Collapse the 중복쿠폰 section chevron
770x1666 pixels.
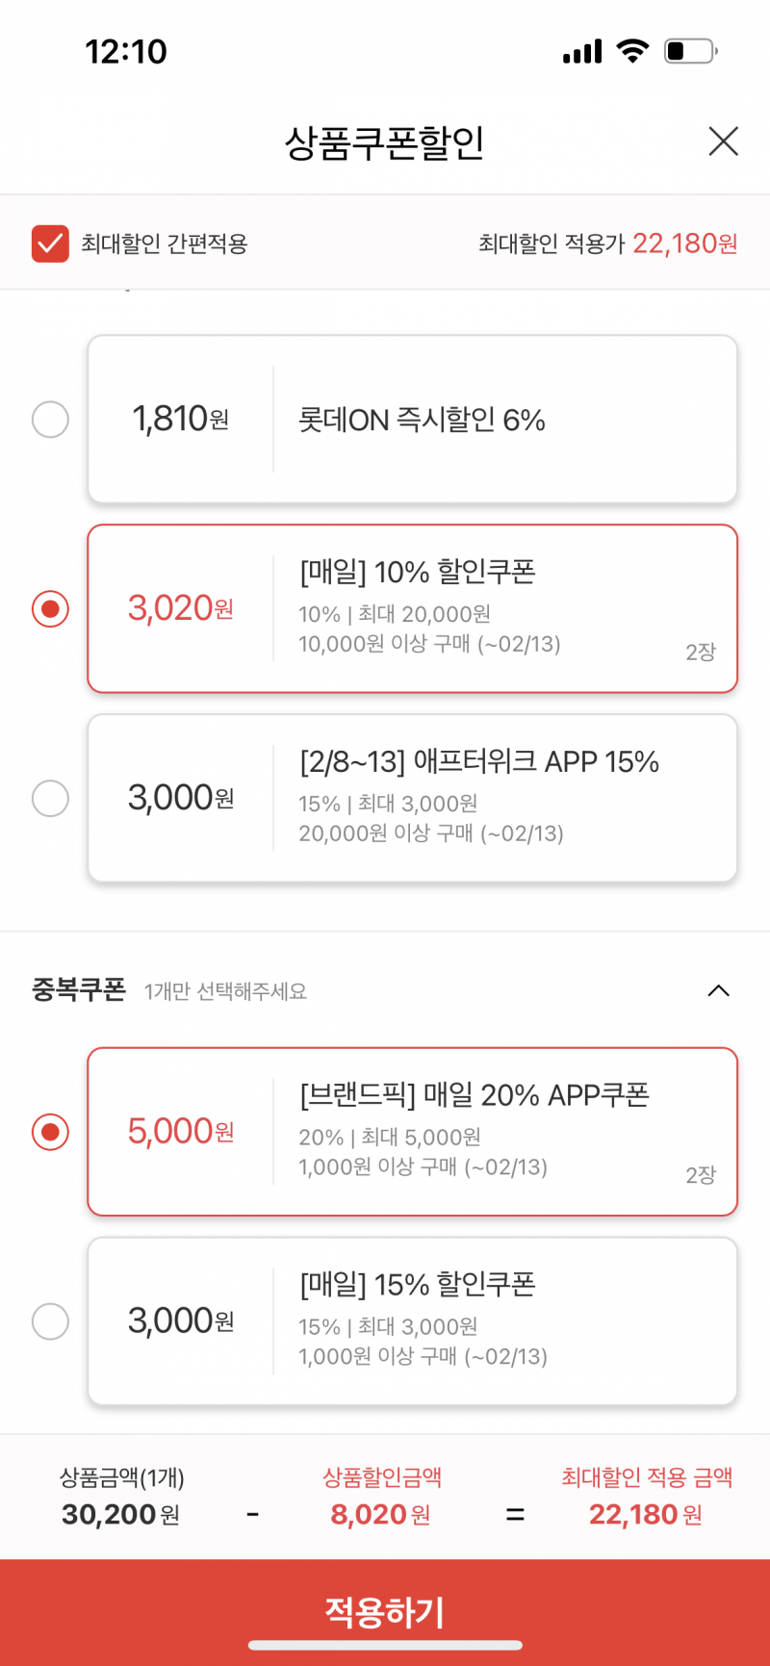click(718, 990)
